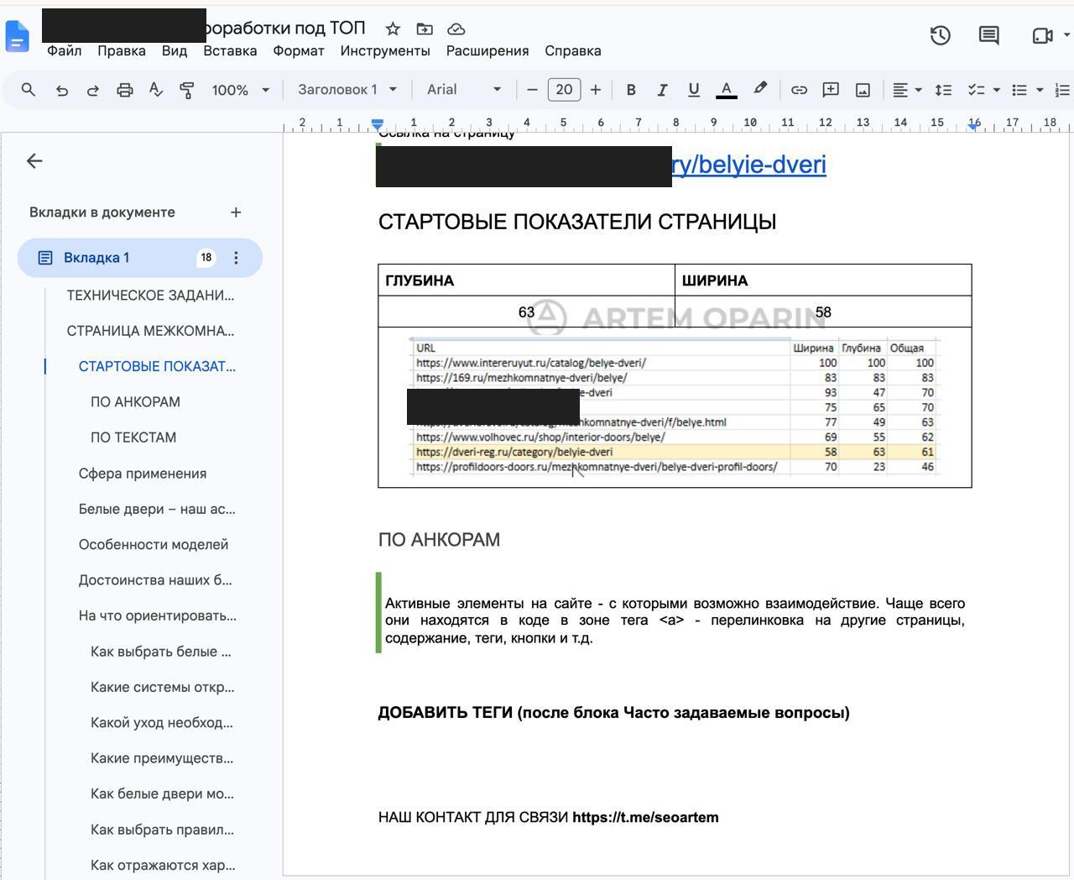
Task: Insert a link
Action: tap(799, 90)
